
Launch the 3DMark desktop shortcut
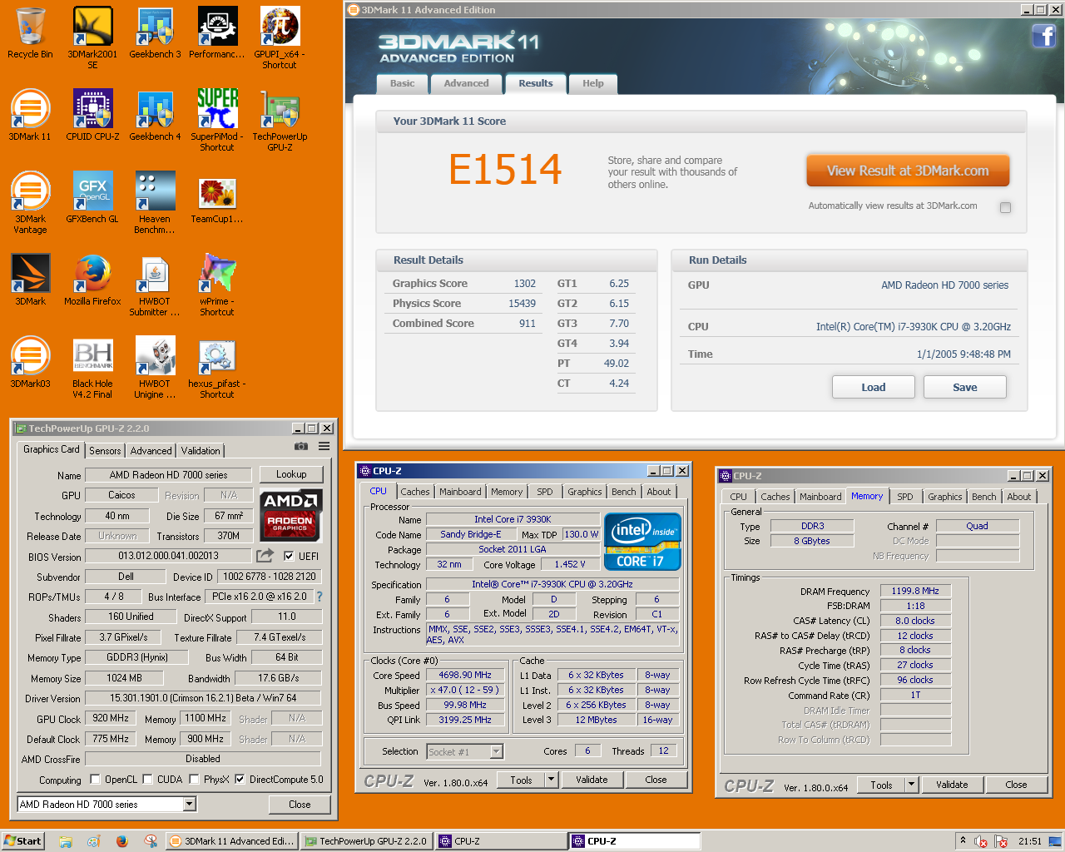pos(30,280)
